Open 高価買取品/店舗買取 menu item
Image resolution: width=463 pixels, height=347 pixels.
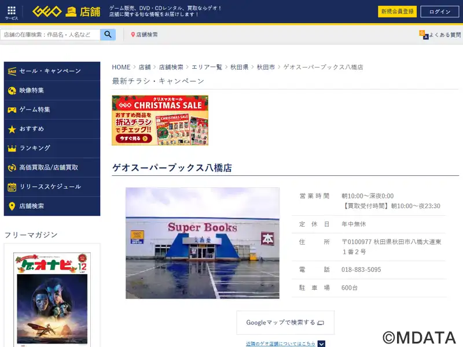click(x=52, y=168)
